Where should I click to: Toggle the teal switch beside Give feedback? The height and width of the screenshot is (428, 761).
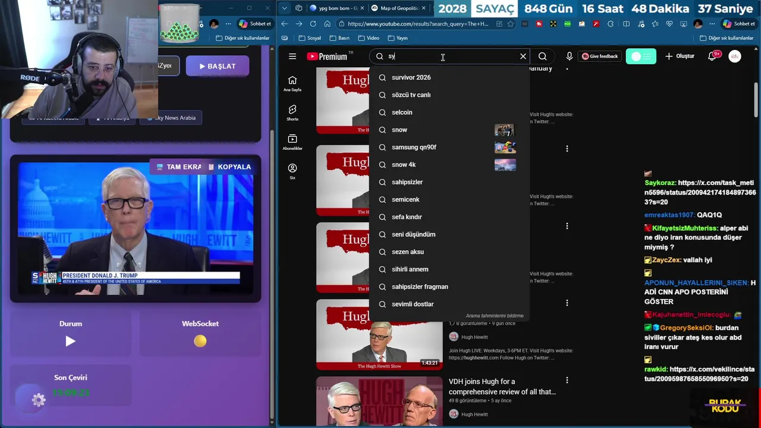[x=641, y=56]
